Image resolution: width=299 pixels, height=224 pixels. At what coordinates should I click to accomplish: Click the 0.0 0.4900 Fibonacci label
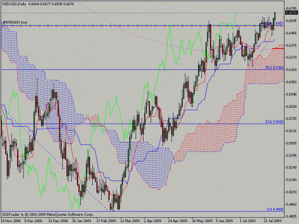[275, 209]
